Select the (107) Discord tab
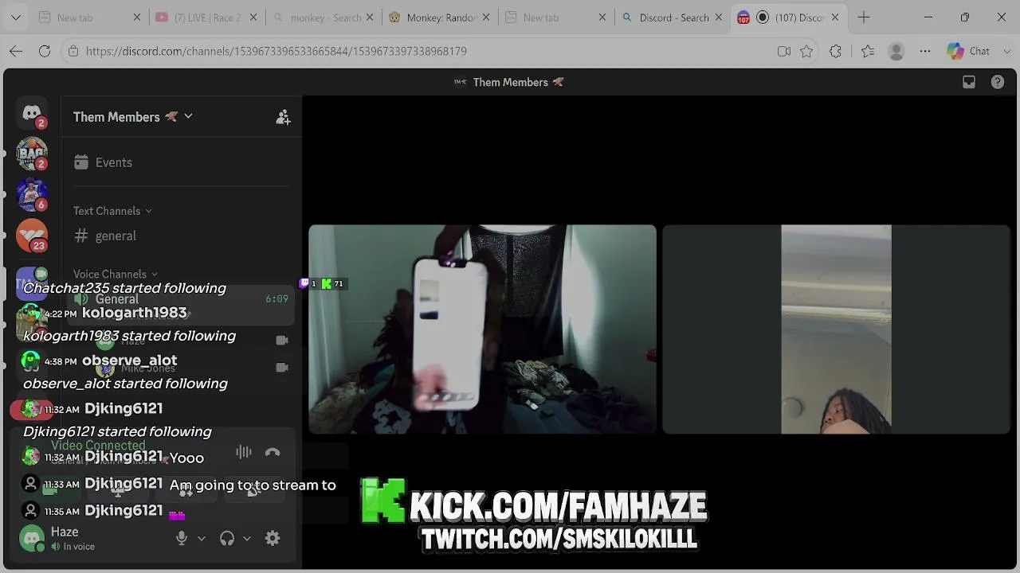Screen dimensions: 1020x573 click(788, 18)
